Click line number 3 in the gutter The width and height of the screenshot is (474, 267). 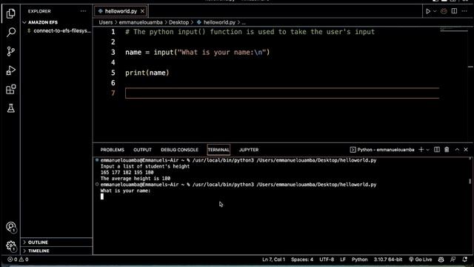tap(113, 53)
